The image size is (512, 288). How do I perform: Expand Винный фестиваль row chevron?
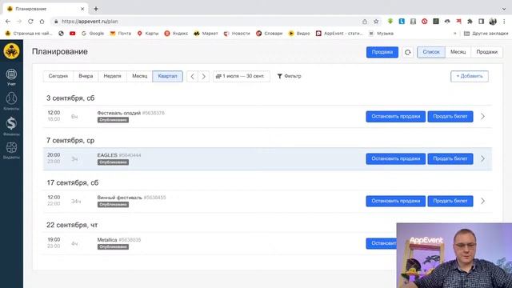482,201
